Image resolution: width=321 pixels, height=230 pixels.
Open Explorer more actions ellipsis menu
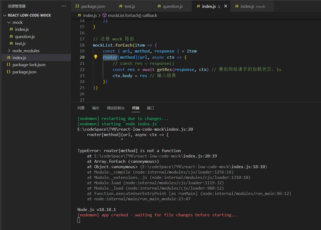coord(64,6)
